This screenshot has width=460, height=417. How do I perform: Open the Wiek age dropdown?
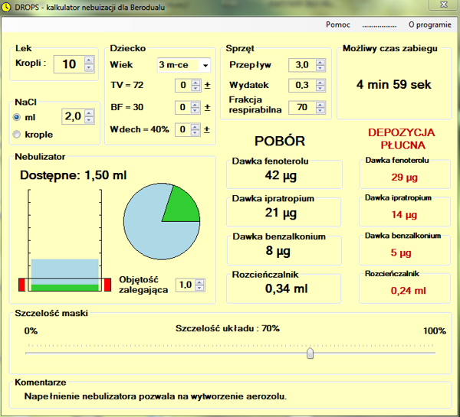(x=205, y=66)
